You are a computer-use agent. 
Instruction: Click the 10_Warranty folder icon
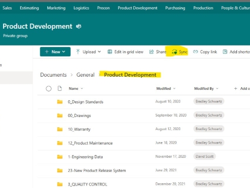click(x=60, y=129)
